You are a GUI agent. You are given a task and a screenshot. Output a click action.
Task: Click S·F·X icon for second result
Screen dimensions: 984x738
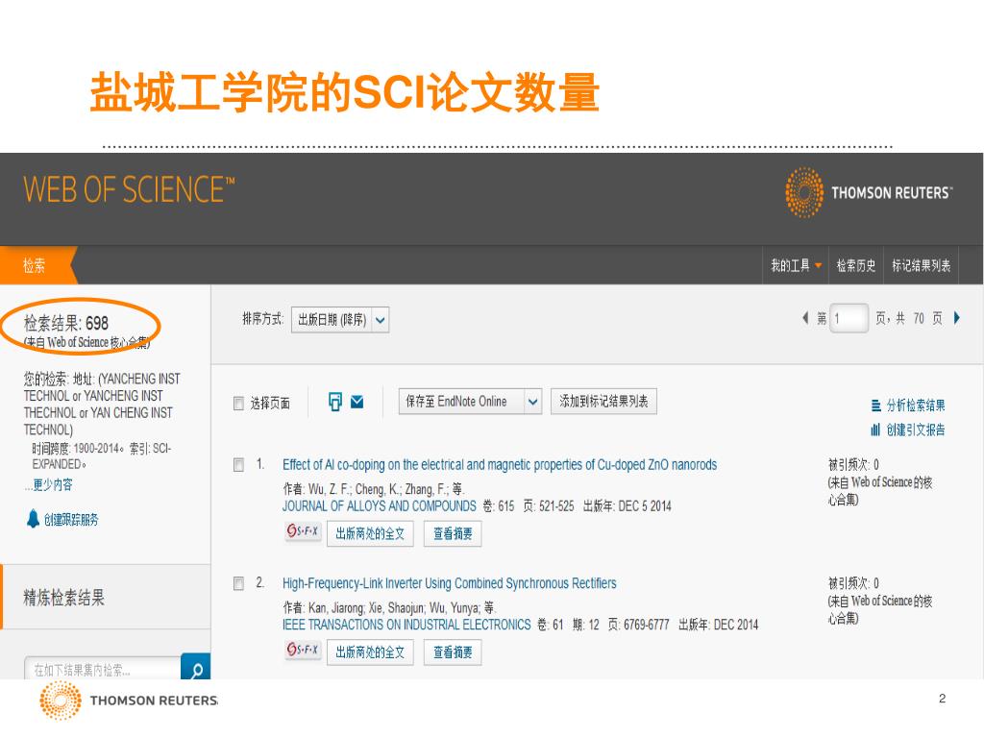pos(303,649)
